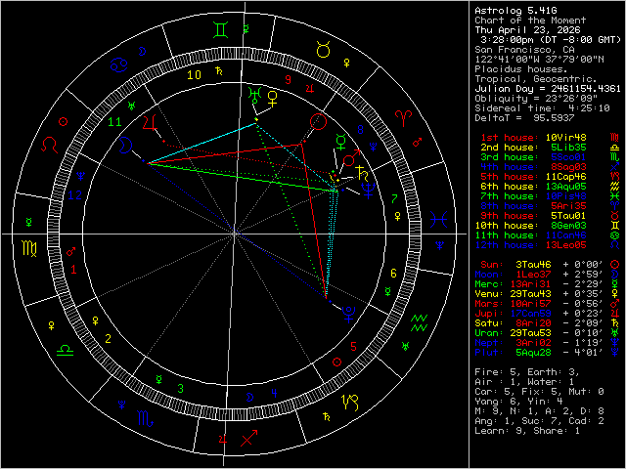The width and height of the screenshot is (626, 469).
Task: Select the '12th house: 13Leo05' row
Action: click(x=548, y=245)
